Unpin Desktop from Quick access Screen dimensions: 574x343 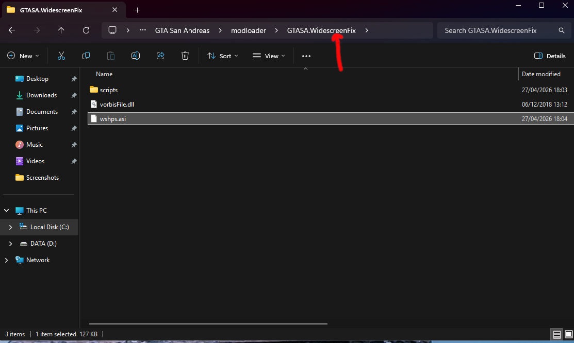[x=74, y=79]
